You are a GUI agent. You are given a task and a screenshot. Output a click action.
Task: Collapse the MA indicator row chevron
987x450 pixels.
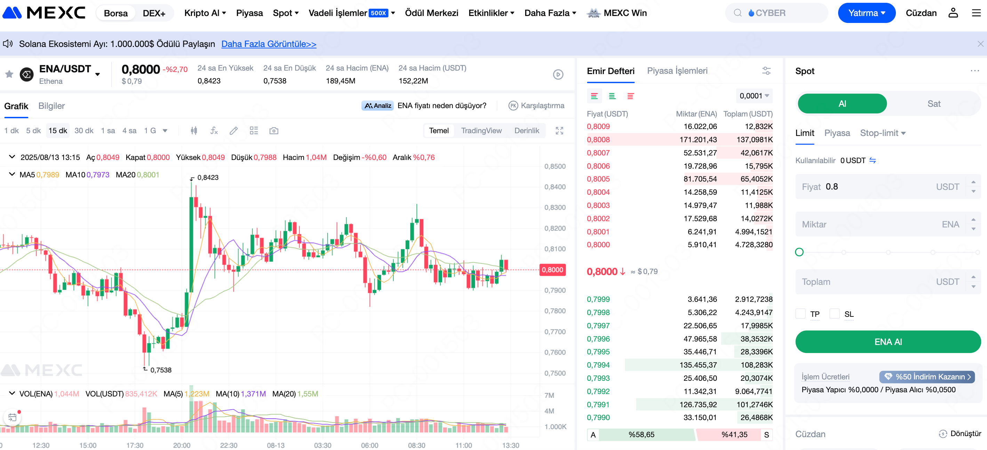12,174
